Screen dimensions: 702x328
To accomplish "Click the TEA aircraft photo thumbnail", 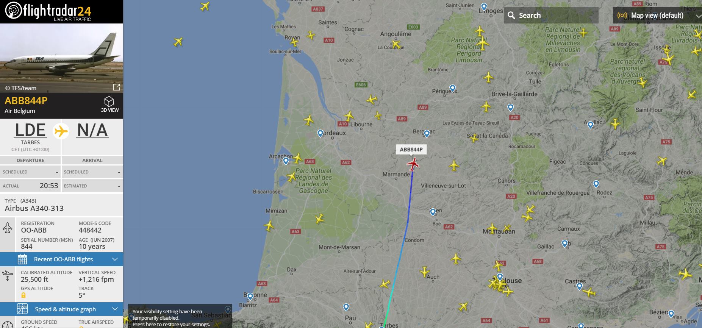I will [61, 58].
